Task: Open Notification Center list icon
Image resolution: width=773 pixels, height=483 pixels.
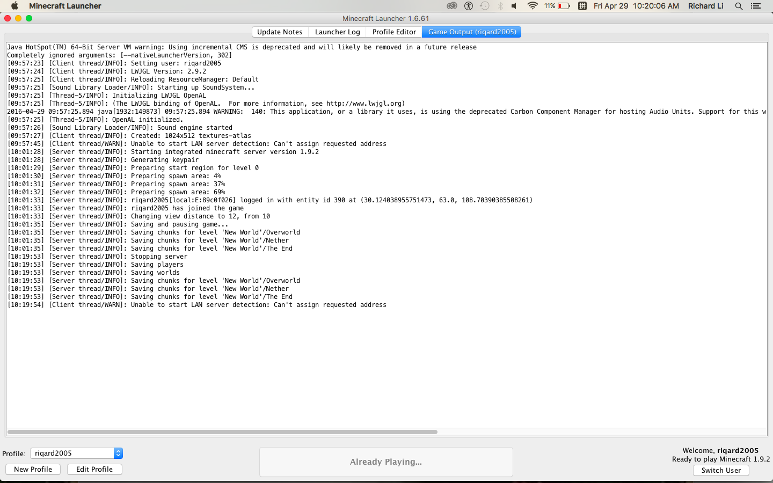Action: (x=756, y=6)
